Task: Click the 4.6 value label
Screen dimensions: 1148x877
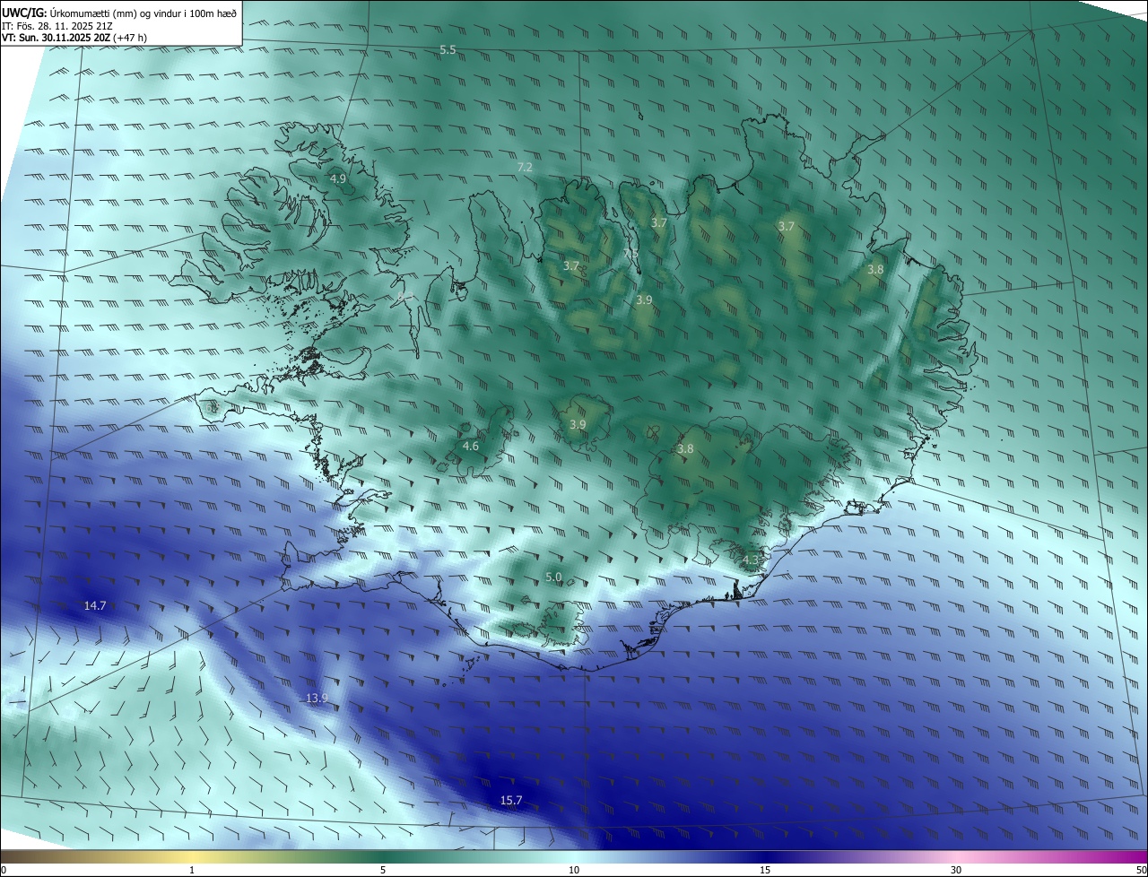Action: 471,447
